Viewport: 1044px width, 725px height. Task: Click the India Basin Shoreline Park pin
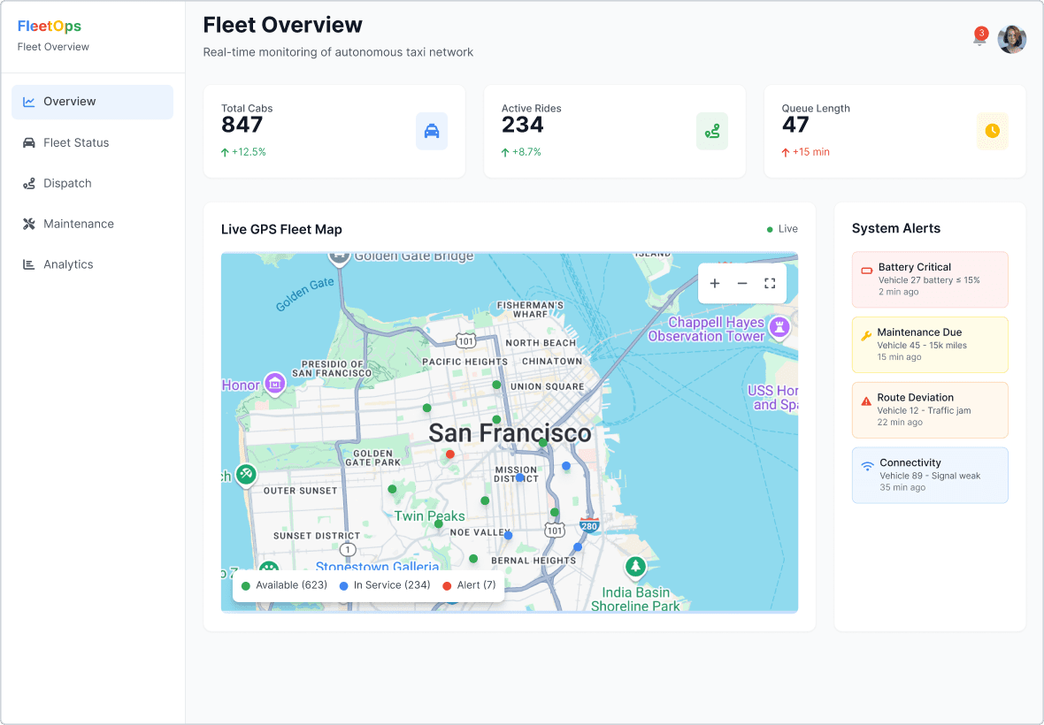pos(635,567)
